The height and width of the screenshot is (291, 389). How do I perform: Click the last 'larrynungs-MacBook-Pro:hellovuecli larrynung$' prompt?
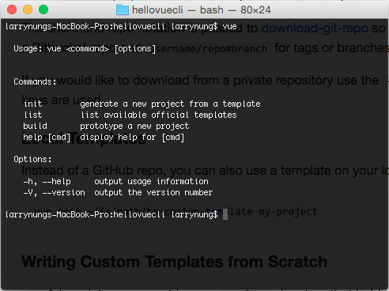point(111,214)
